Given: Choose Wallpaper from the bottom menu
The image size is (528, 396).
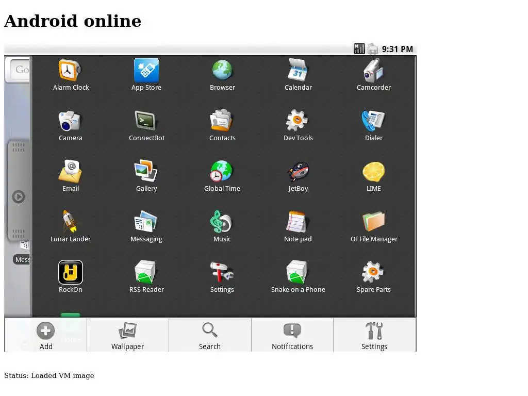Looking at the screenshot, I should pyautogui.click(x=128, y=335).
